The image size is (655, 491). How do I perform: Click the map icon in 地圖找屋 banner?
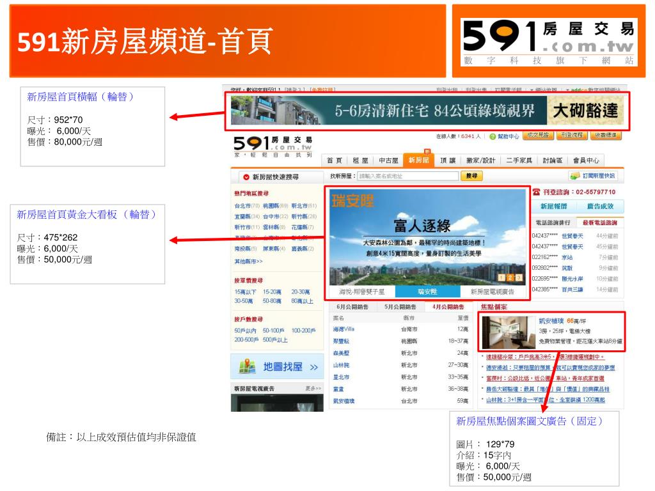248,366
